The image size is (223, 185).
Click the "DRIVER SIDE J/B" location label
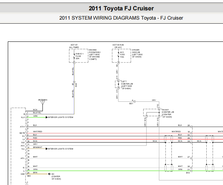click(x=137, y=53)
